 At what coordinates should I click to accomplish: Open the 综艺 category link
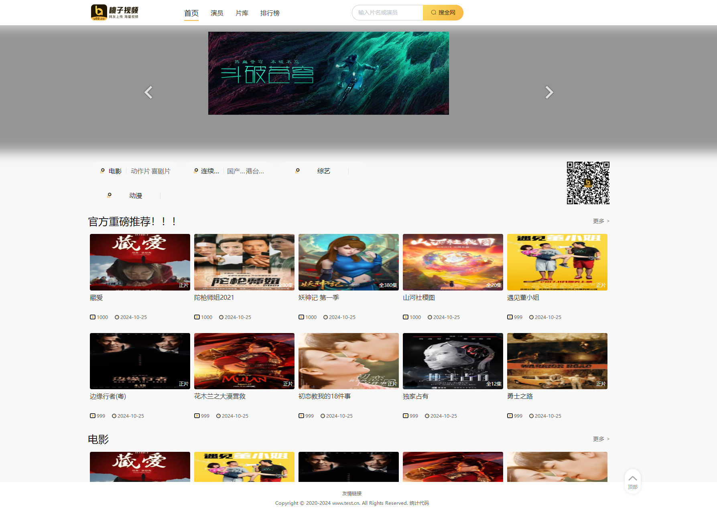(x=324, y=171)
